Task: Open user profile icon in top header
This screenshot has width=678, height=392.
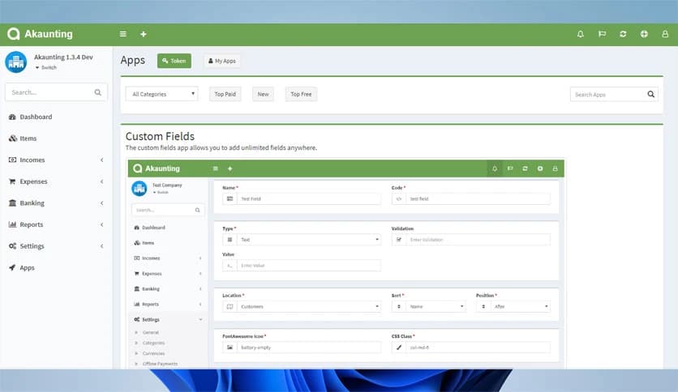Action: pyautogui.click(x=665, y=34)
